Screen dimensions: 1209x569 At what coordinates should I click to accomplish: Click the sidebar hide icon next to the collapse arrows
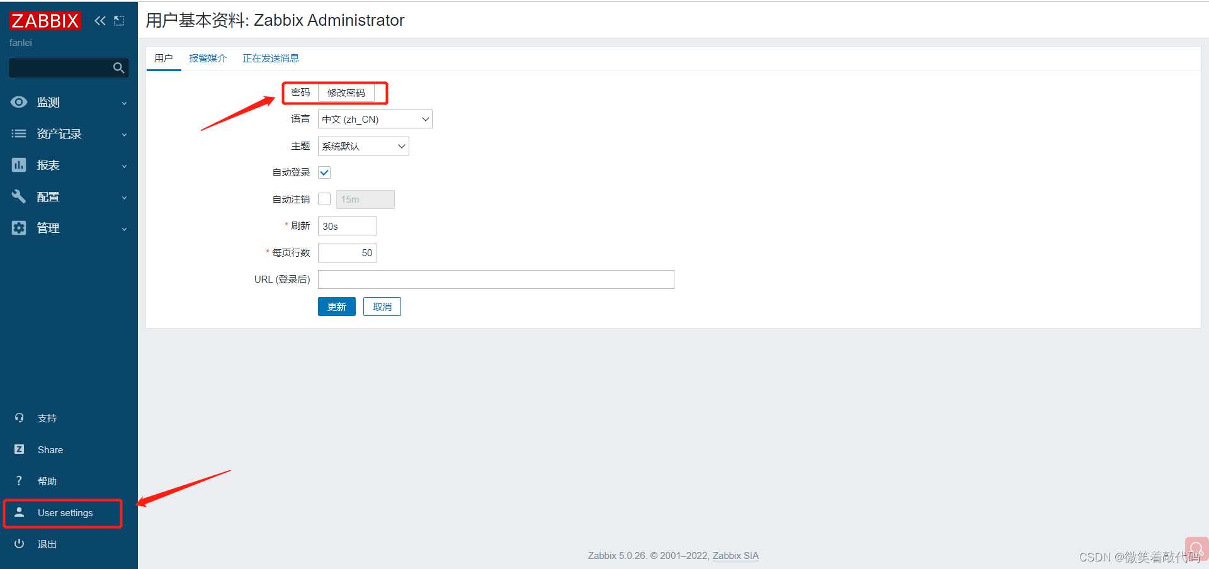119,21
